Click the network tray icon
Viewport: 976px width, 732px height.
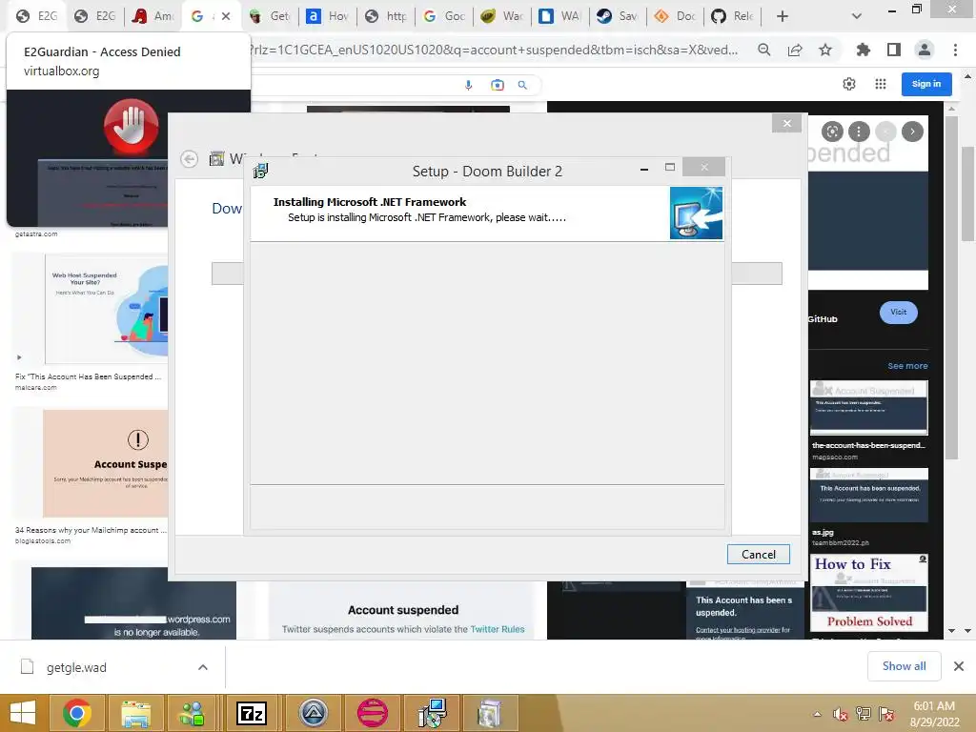[x=863, y=714]
